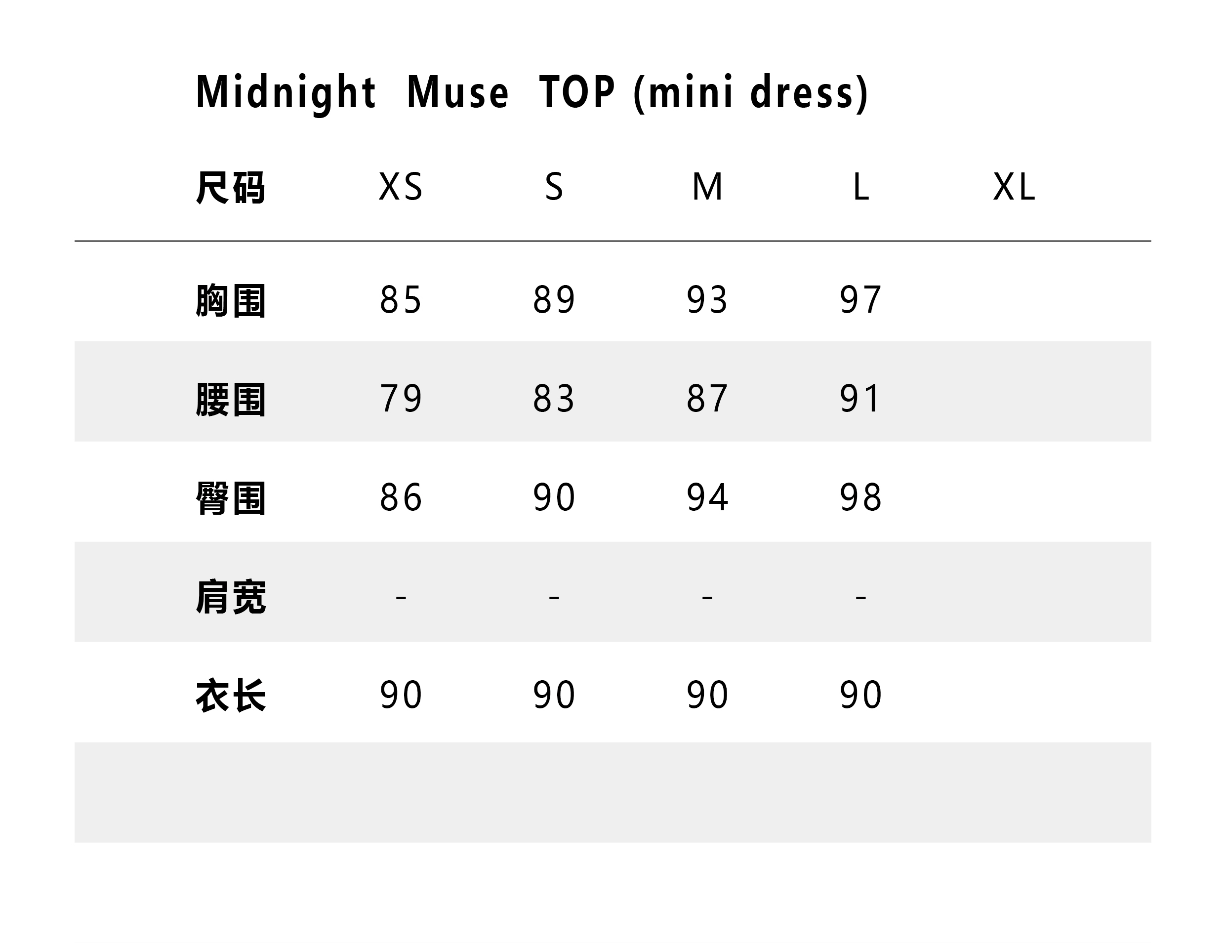1226x943 pixels.
Task: Click the 腰围 row label
Action: (x=230, y=400)
